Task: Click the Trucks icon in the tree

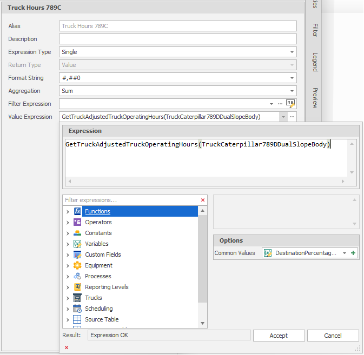Action: tap(77, 298)
